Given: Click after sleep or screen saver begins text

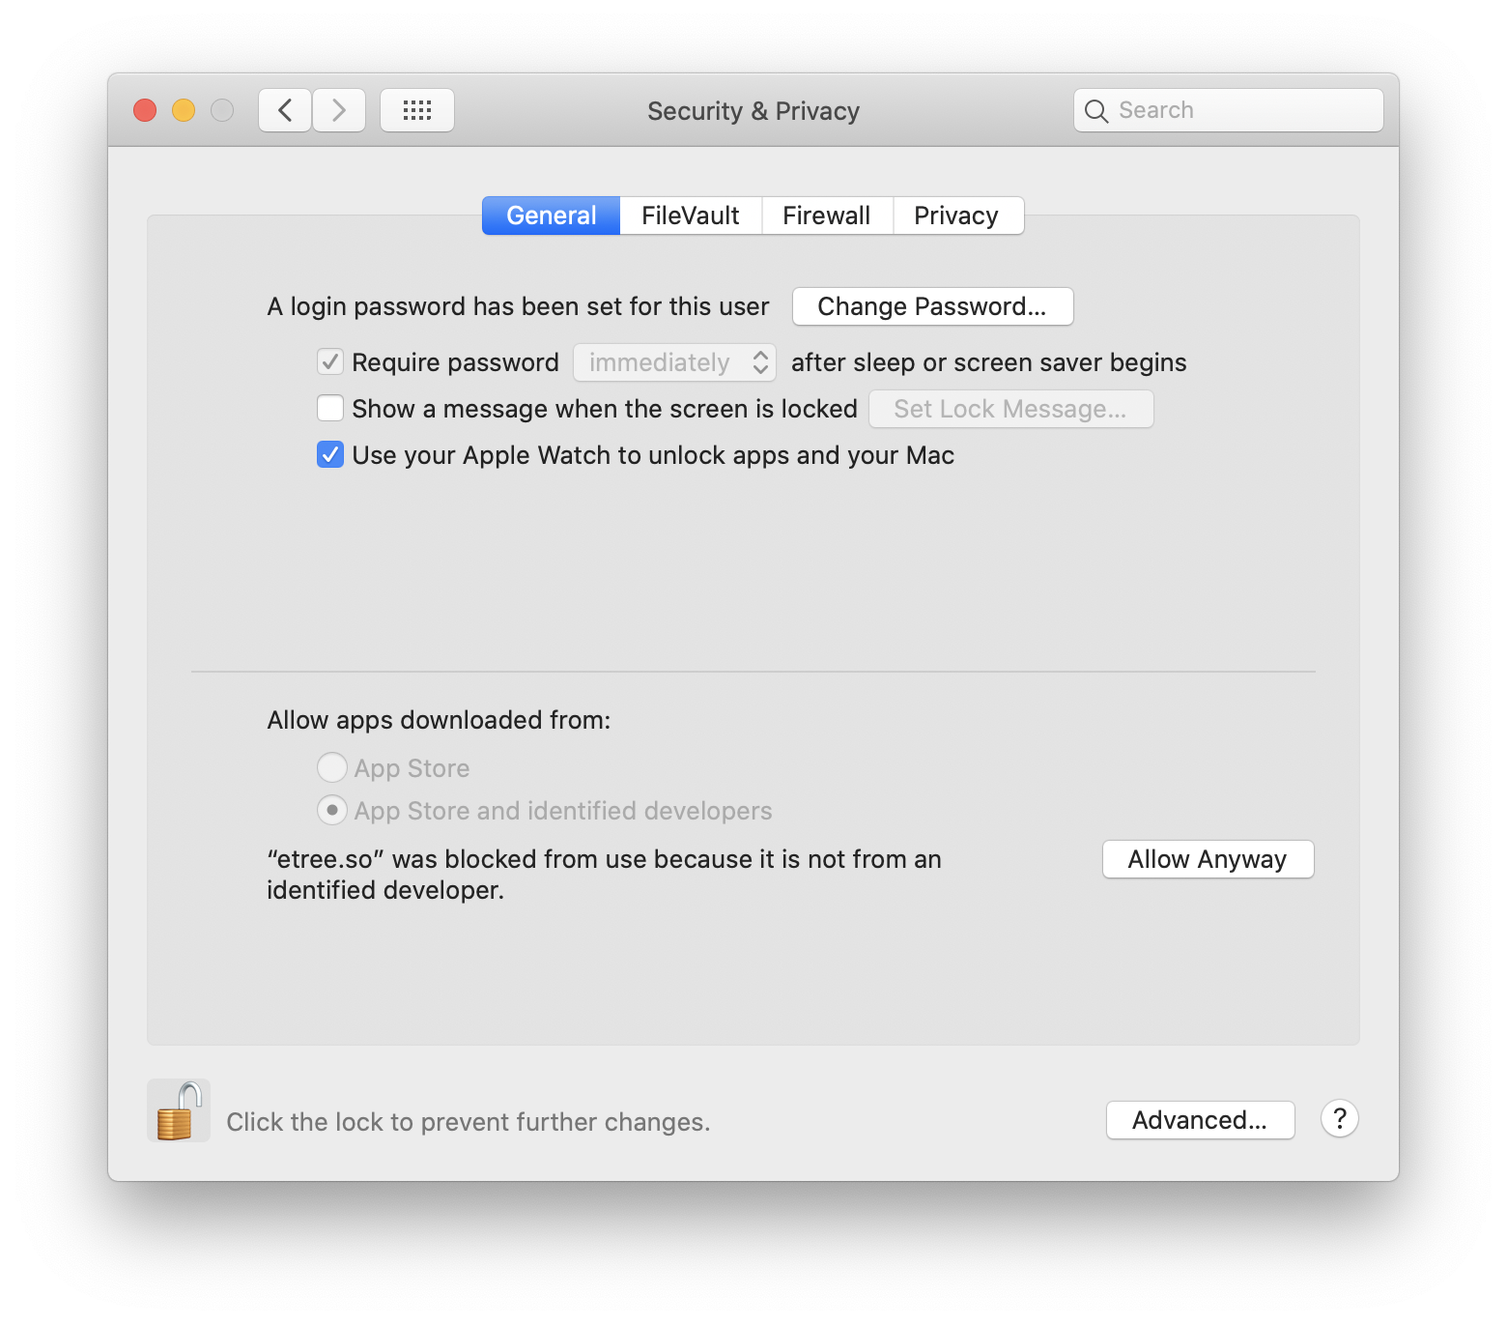Looking at the screenshot, I should (x=989, y=362).
